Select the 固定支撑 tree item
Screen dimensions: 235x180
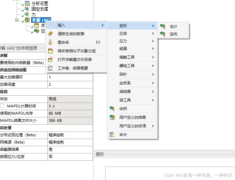[40, 9]
